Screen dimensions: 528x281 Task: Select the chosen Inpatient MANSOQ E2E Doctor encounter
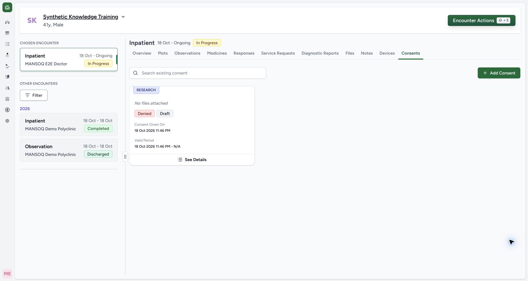(69, 59)
